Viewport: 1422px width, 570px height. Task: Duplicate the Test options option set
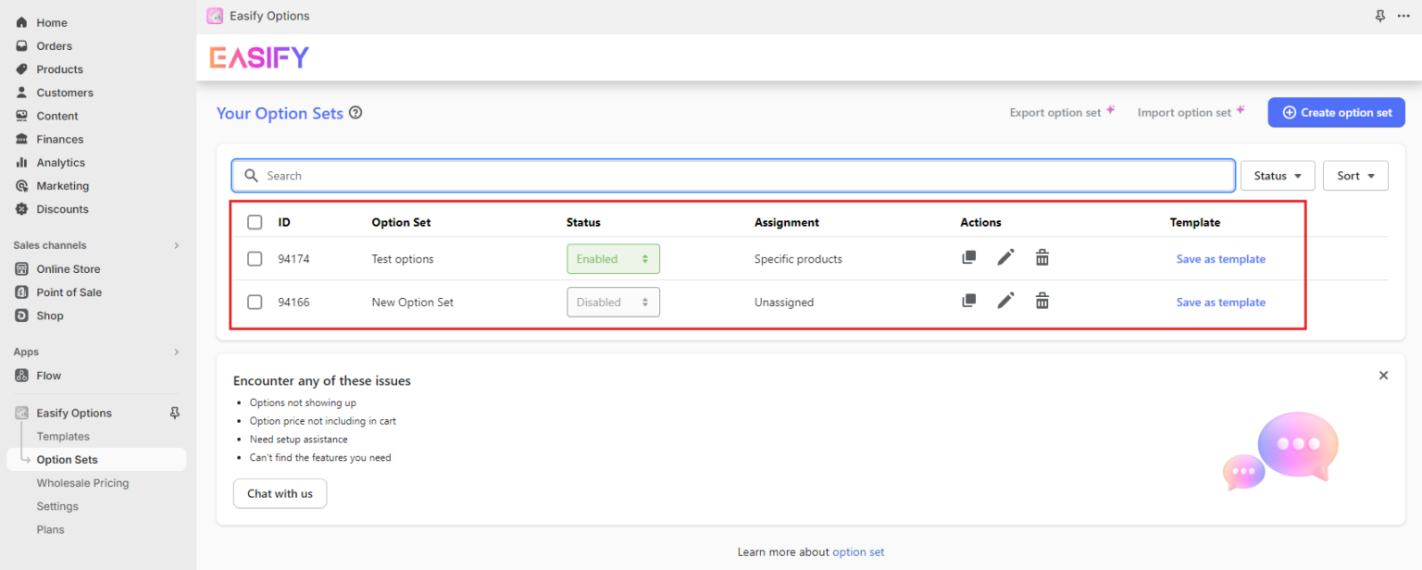(969, 258)
